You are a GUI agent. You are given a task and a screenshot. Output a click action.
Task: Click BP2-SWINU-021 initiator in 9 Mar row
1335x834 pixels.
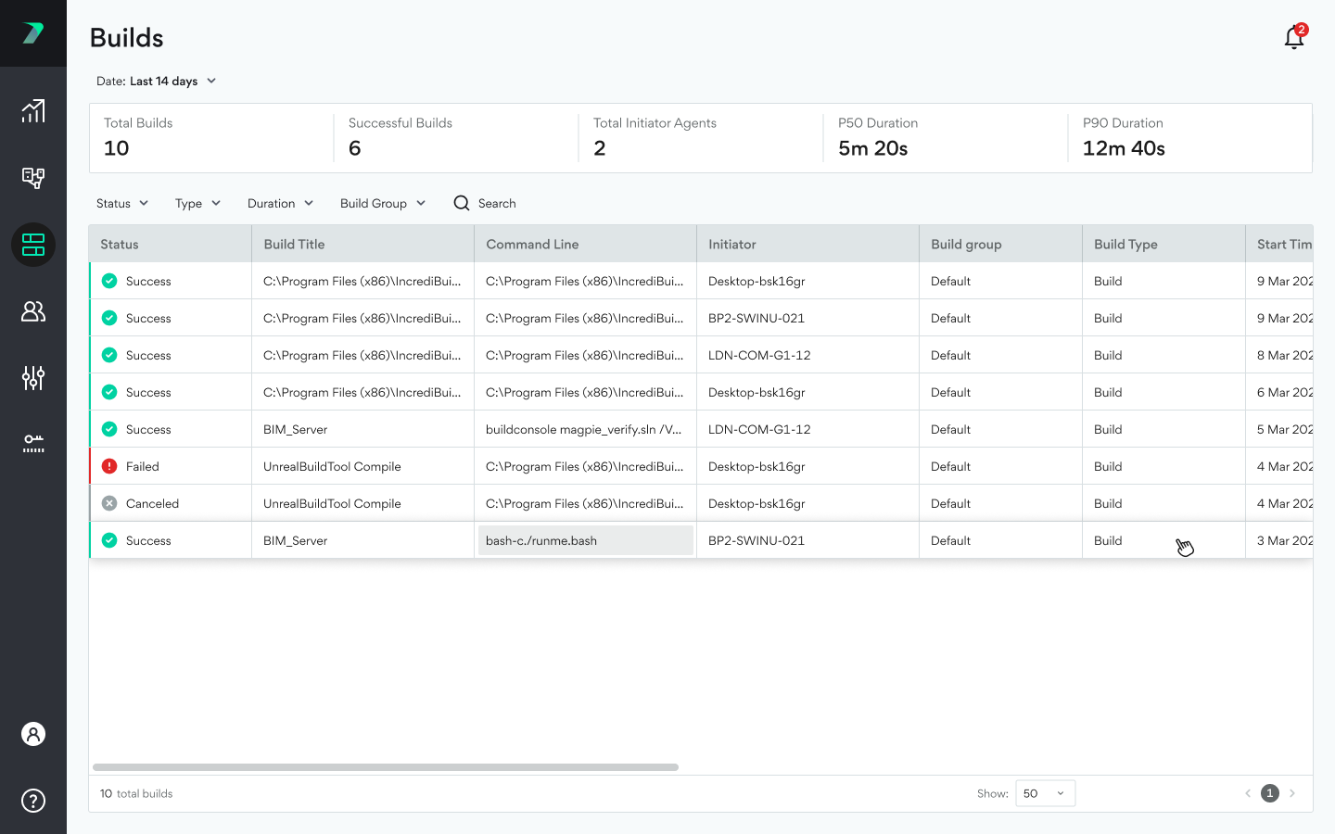pyautogui.click(x=756, y=318)
